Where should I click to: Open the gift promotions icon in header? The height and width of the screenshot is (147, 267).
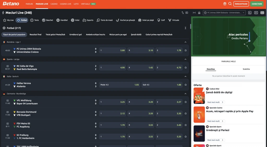point(225,4)
